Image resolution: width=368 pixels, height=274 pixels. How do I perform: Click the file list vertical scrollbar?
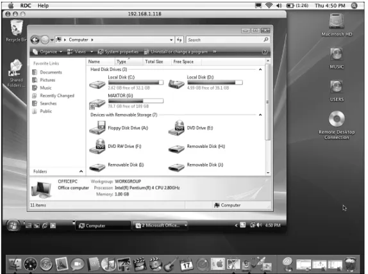coord(267,102)
